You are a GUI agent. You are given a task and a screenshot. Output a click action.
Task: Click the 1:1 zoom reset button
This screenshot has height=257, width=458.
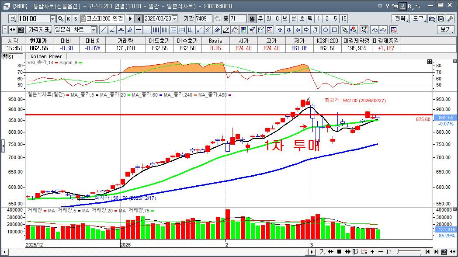point(389,252)
